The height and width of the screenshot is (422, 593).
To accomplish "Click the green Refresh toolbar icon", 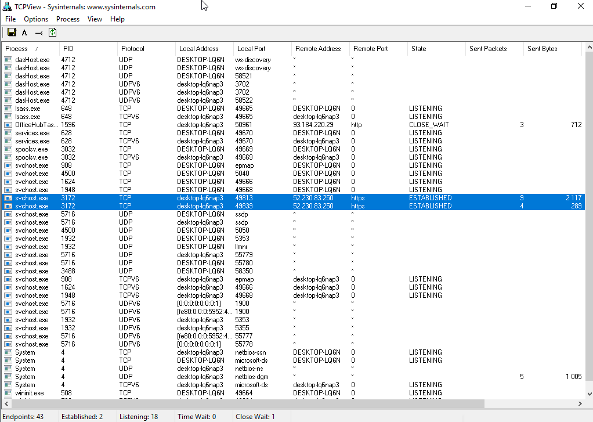I will [53, 33].
